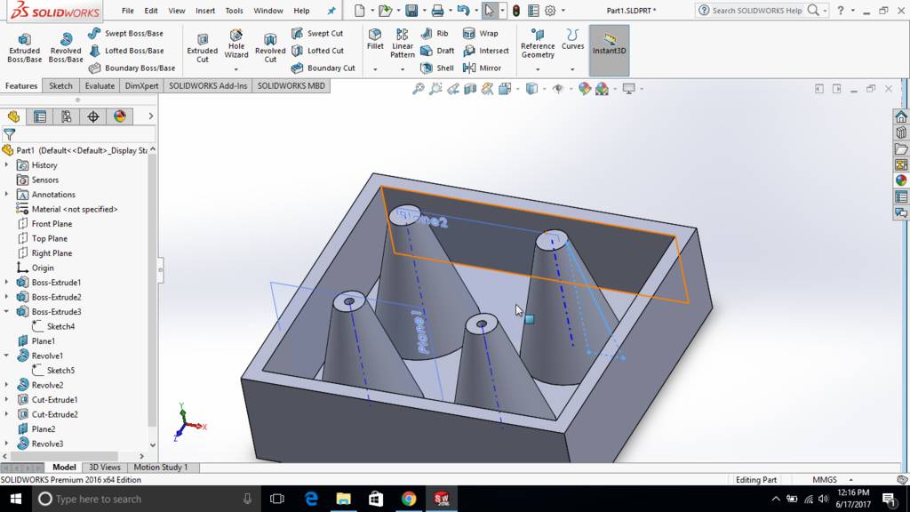
Task: Select the Revolved Boss/Base tool
Action: coord(66,48)
